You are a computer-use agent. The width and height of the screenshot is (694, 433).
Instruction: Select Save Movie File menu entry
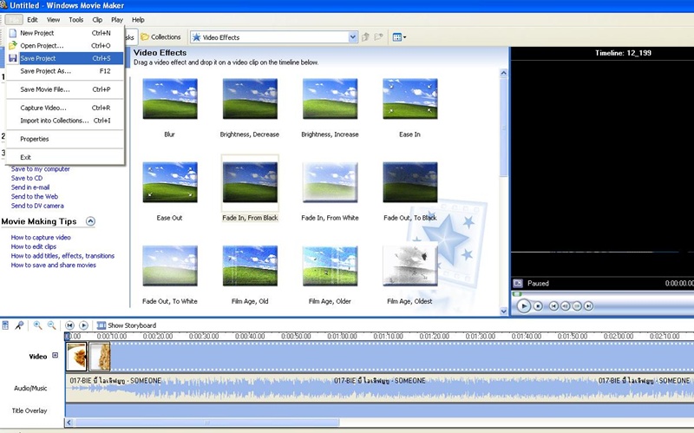(65, 89)
